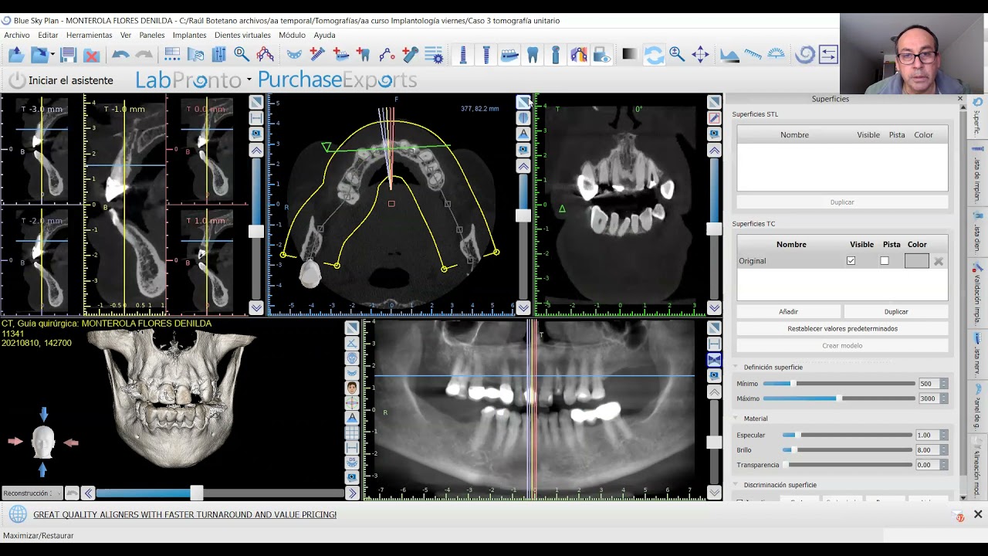Click the dental arch icon in toolbar

(x=294, y=55)
